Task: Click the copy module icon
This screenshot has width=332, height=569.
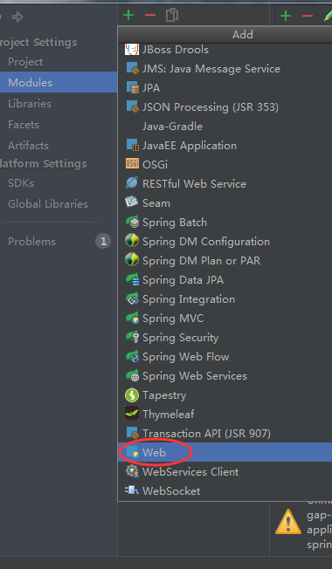Action: coord(172,15)
